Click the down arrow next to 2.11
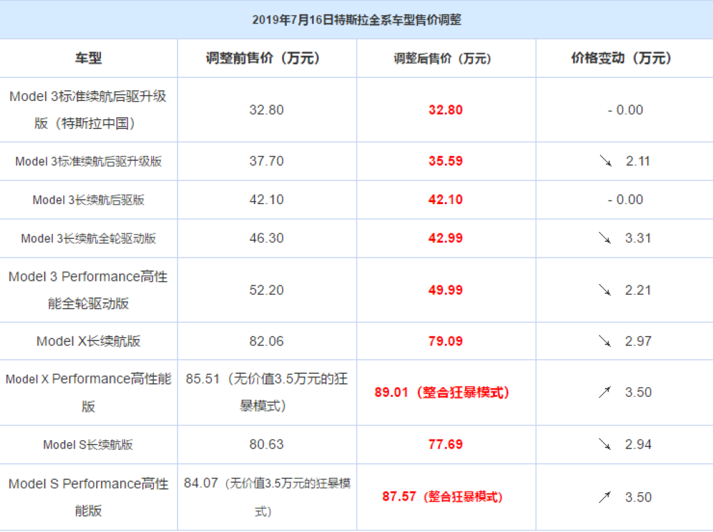713x532 pixels. (605, 161)
